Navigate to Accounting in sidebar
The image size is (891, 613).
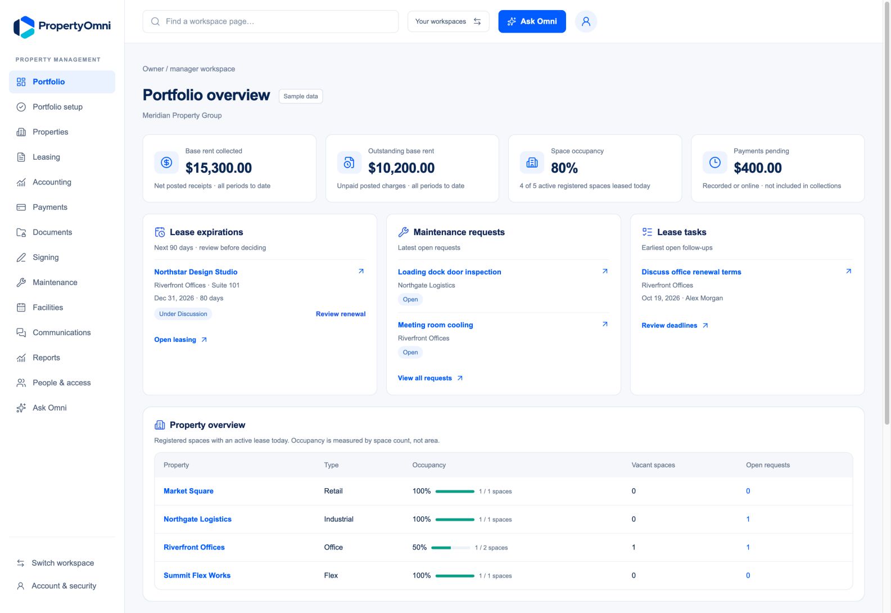[62, 182]
